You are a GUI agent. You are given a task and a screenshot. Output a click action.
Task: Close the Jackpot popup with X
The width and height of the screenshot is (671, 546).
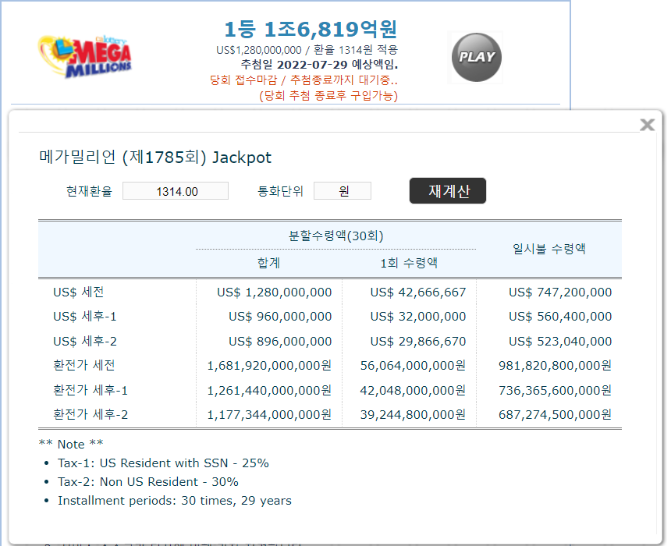(x=647, y=125)
